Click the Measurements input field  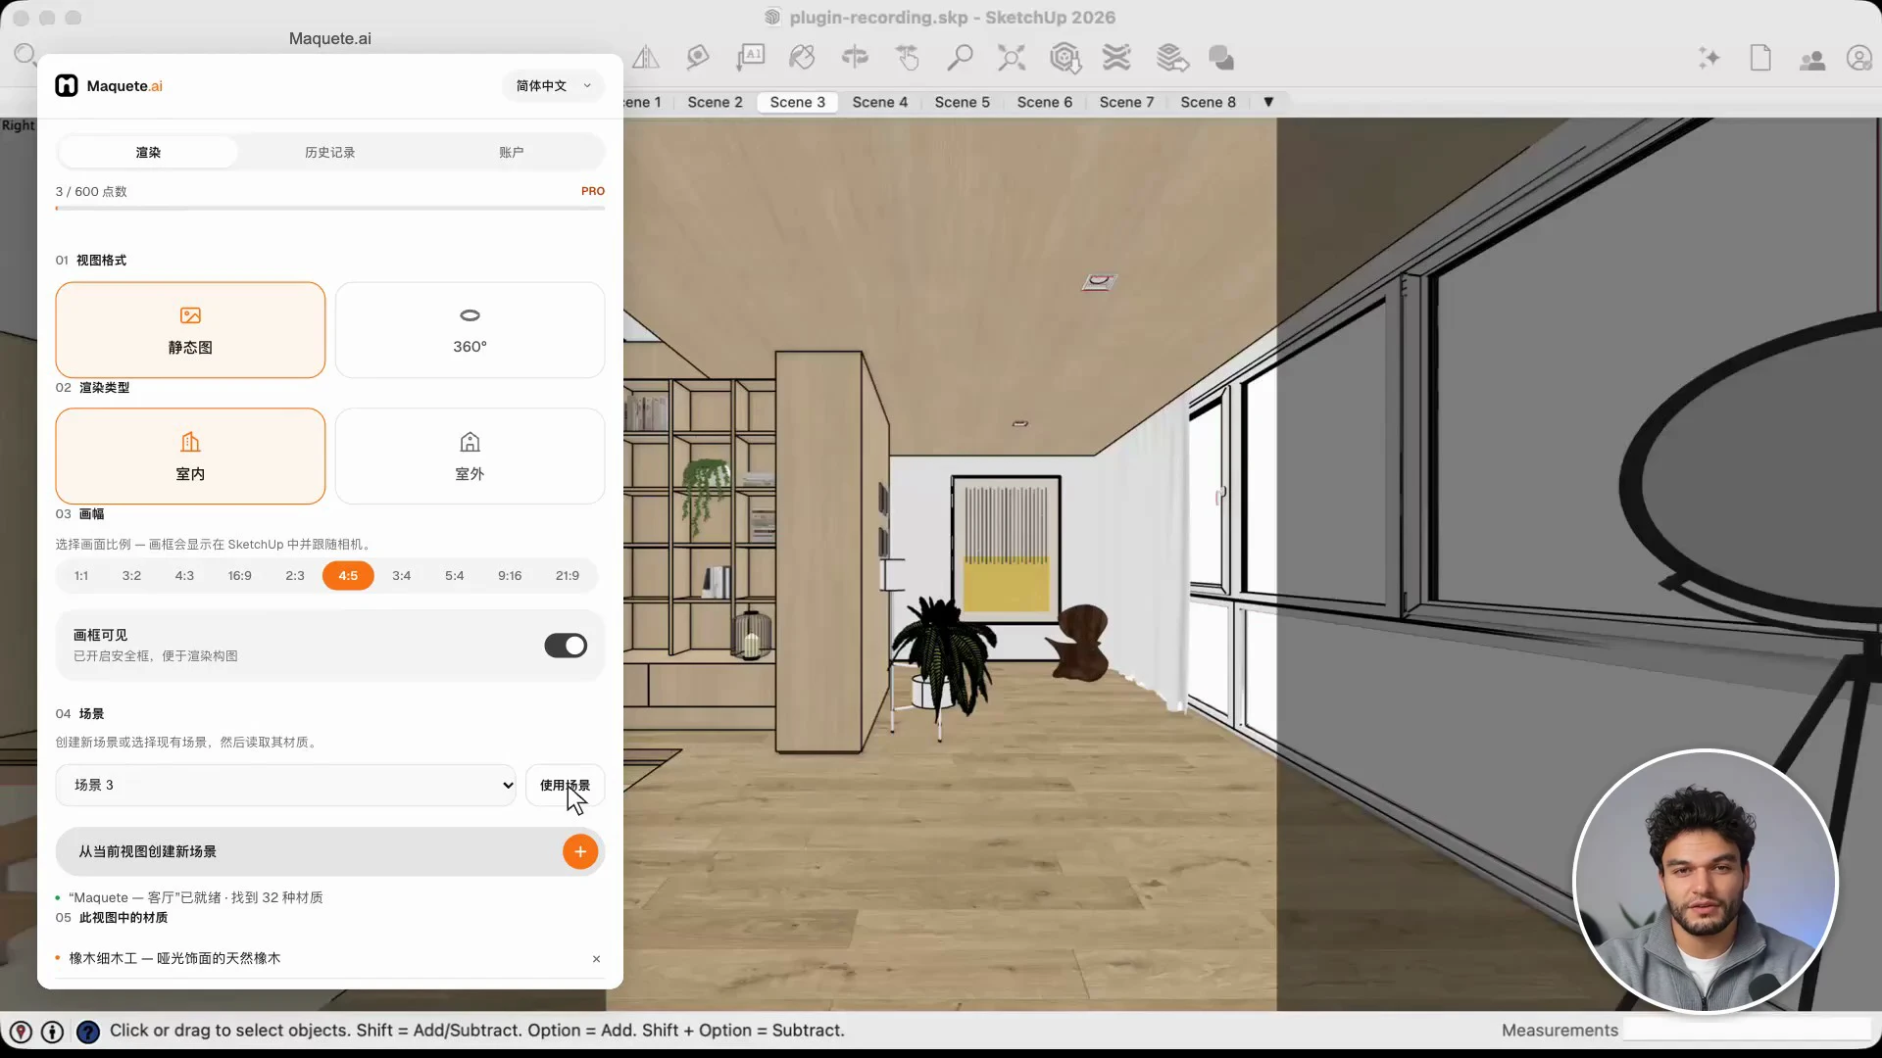point(1747,1030)
